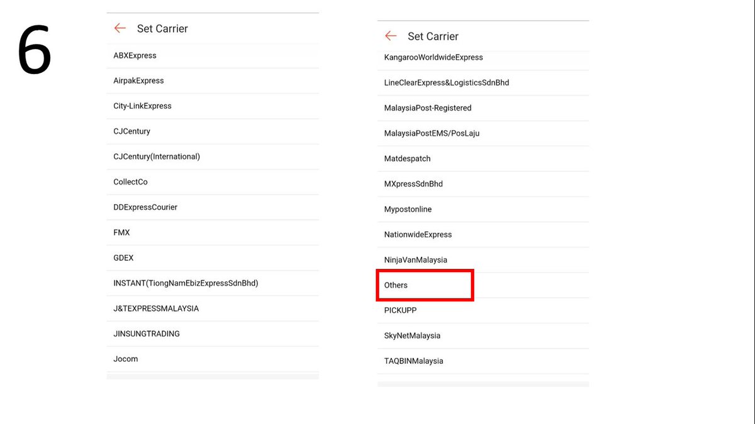This screenshot has width=755, height=424.
Task: Select ABXExpress carrier
Action: pyautogui.click(x=213, y=55)
